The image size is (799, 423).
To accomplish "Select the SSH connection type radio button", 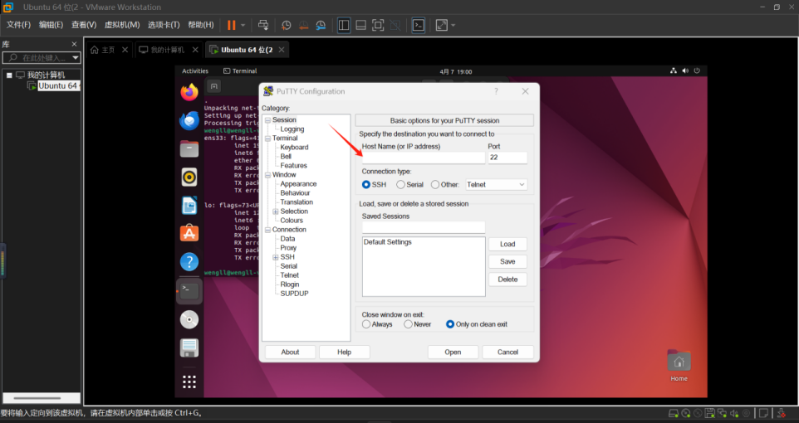I will (366, 185).
